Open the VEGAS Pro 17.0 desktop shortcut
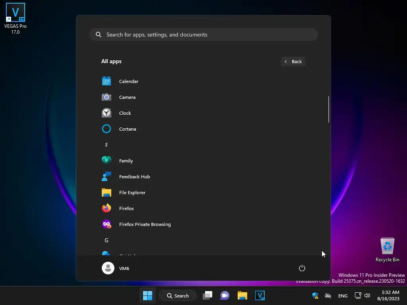Screen dimensions: 407x305 click(16, 19)
